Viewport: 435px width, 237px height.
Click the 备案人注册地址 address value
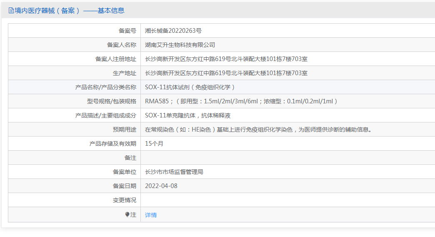click(226, 59)
